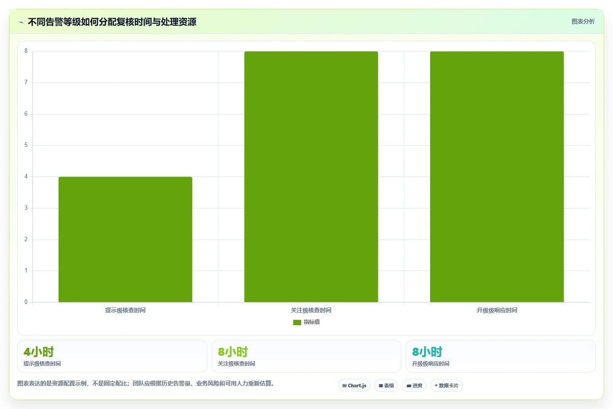Click the y-axis value 8
The width and height of the screenshot is (613, 409).
pyautogui.click(x=26, y=51)
